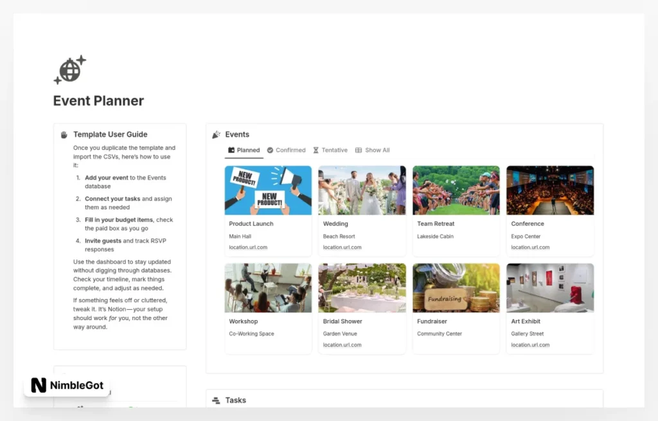
Task: Open the Fundraiser event card
Action: click(456, 309)
